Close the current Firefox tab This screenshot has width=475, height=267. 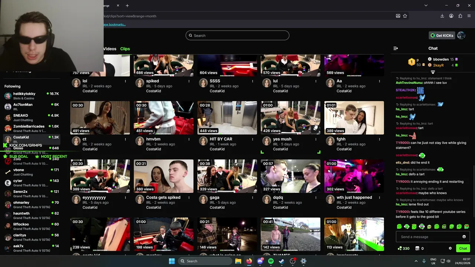118,6
